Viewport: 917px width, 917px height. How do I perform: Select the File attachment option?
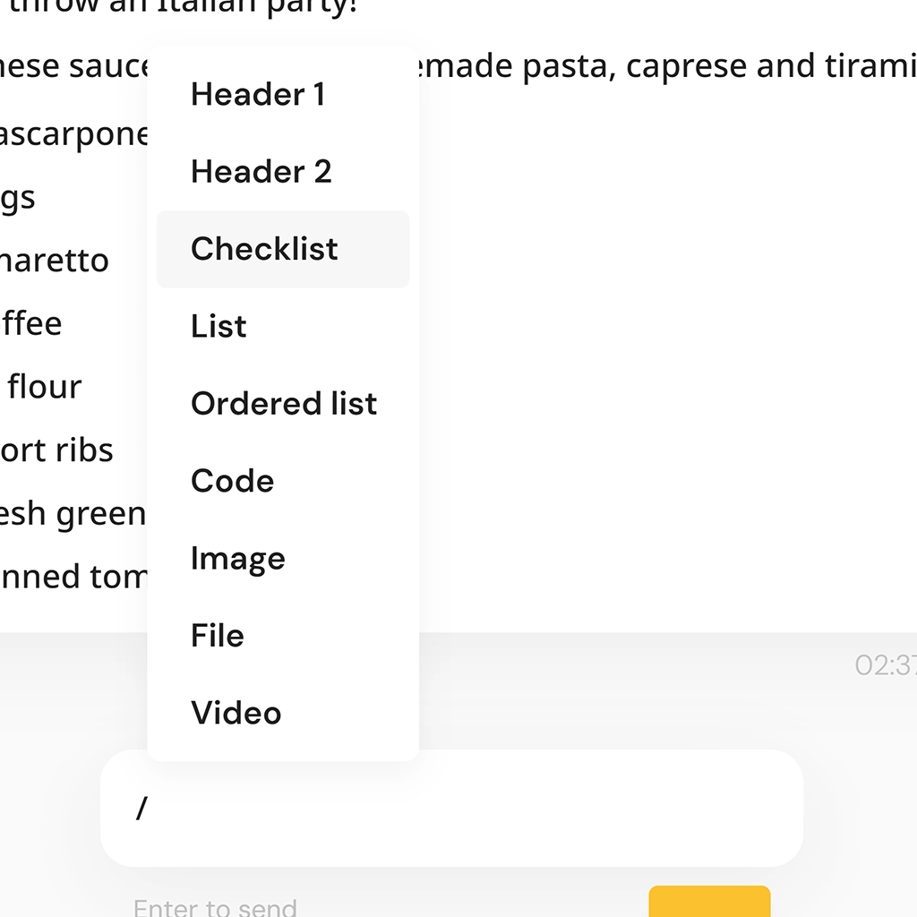(x=218, y=636)
